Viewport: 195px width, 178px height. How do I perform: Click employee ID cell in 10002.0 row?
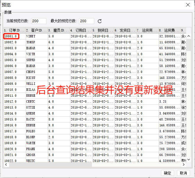point(59,42)
